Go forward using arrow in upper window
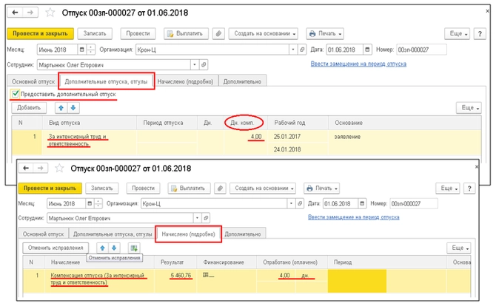The image size is (499, 306). pos(30,13)
